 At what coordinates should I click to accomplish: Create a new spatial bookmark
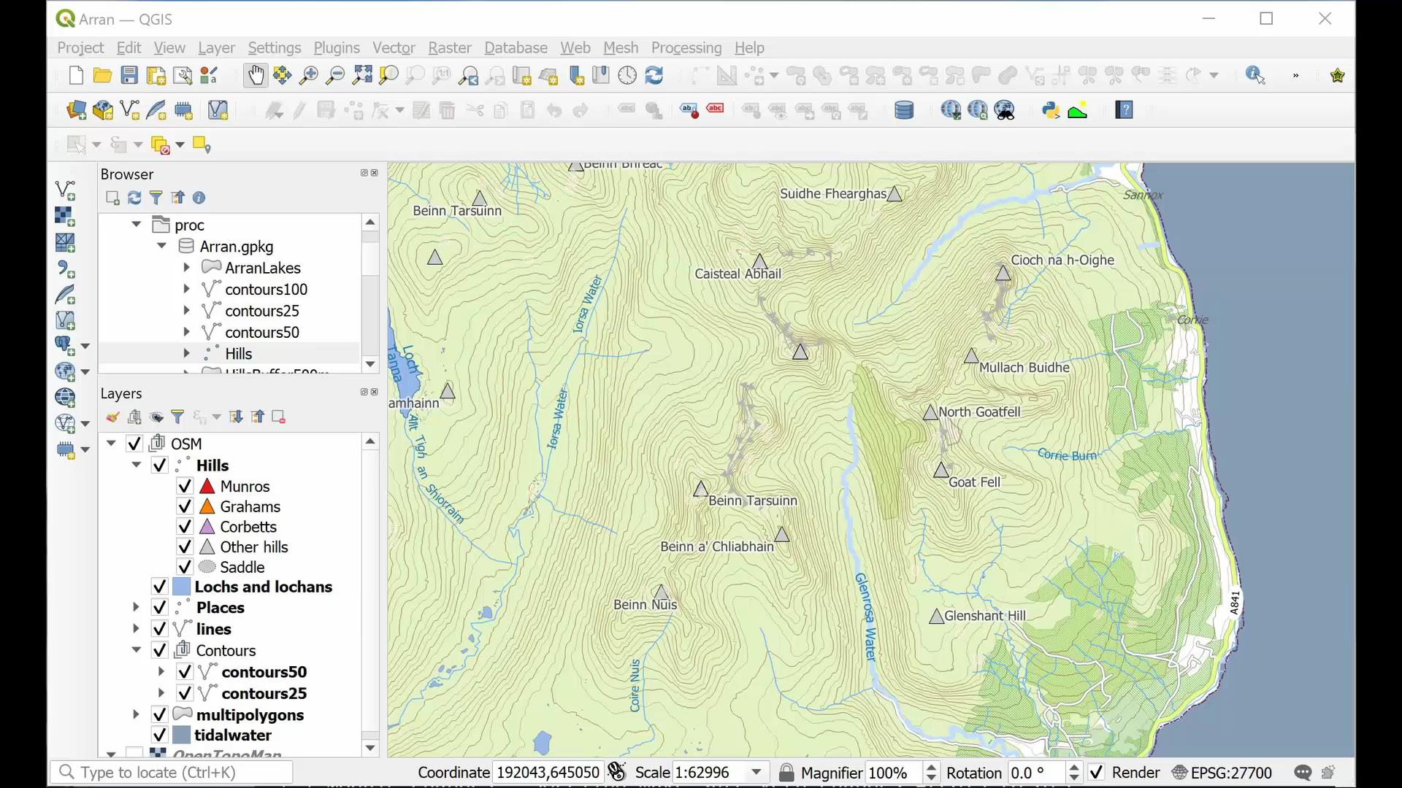[576, 75]
